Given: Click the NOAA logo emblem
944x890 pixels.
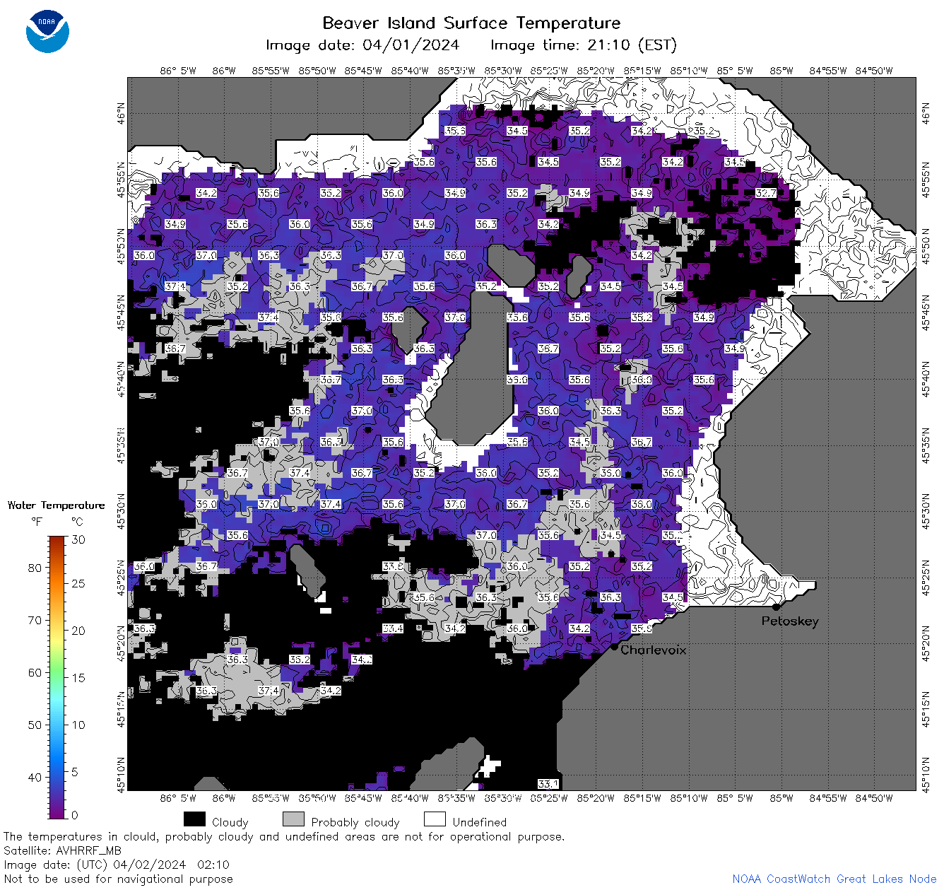Looking at the screenshot, I should click(47, 31).
